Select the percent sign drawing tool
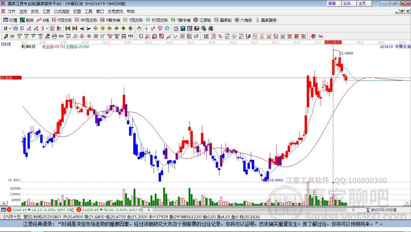The width and height of the screenshot is (411, 232). tap(220, 36)
